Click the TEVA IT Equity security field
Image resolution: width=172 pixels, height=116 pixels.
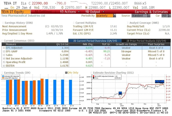[15, 12]
